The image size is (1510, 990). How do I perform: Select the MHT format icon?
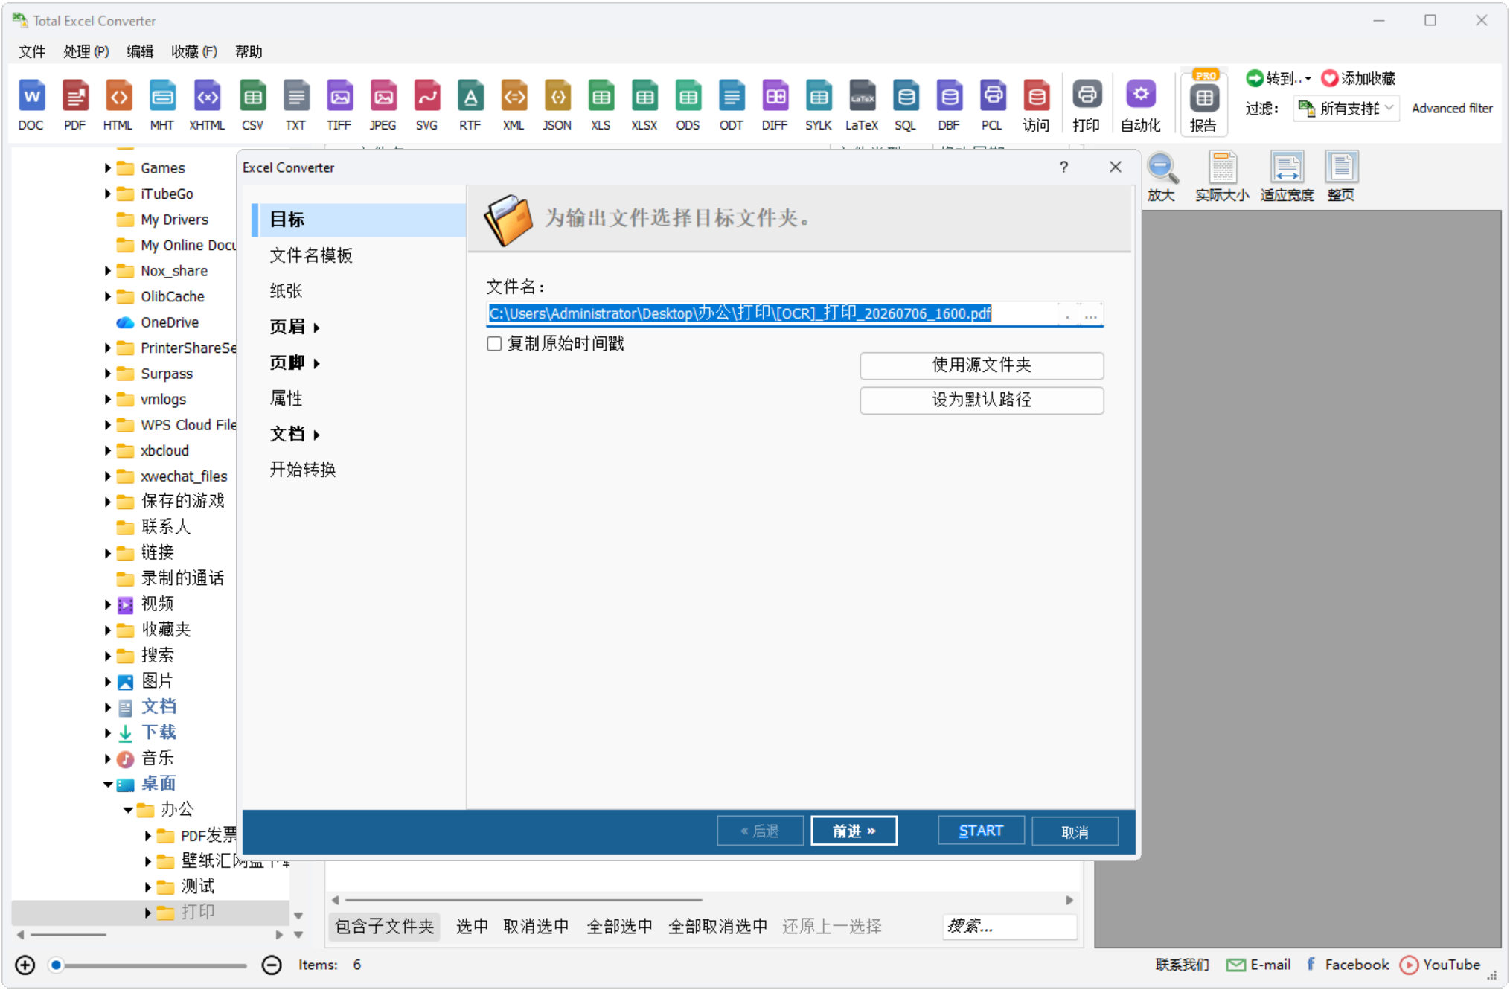pyautogui.click(x=161, y=105)
